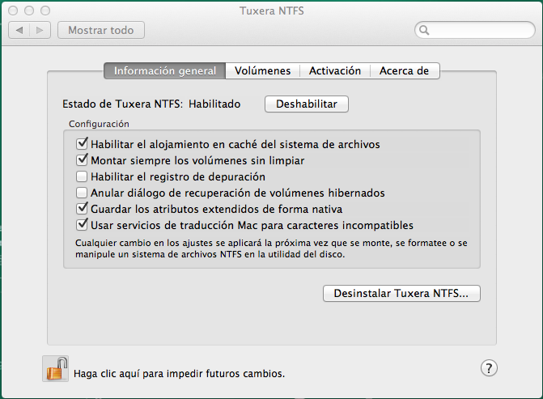Select the Información general tab

(165, 70)
